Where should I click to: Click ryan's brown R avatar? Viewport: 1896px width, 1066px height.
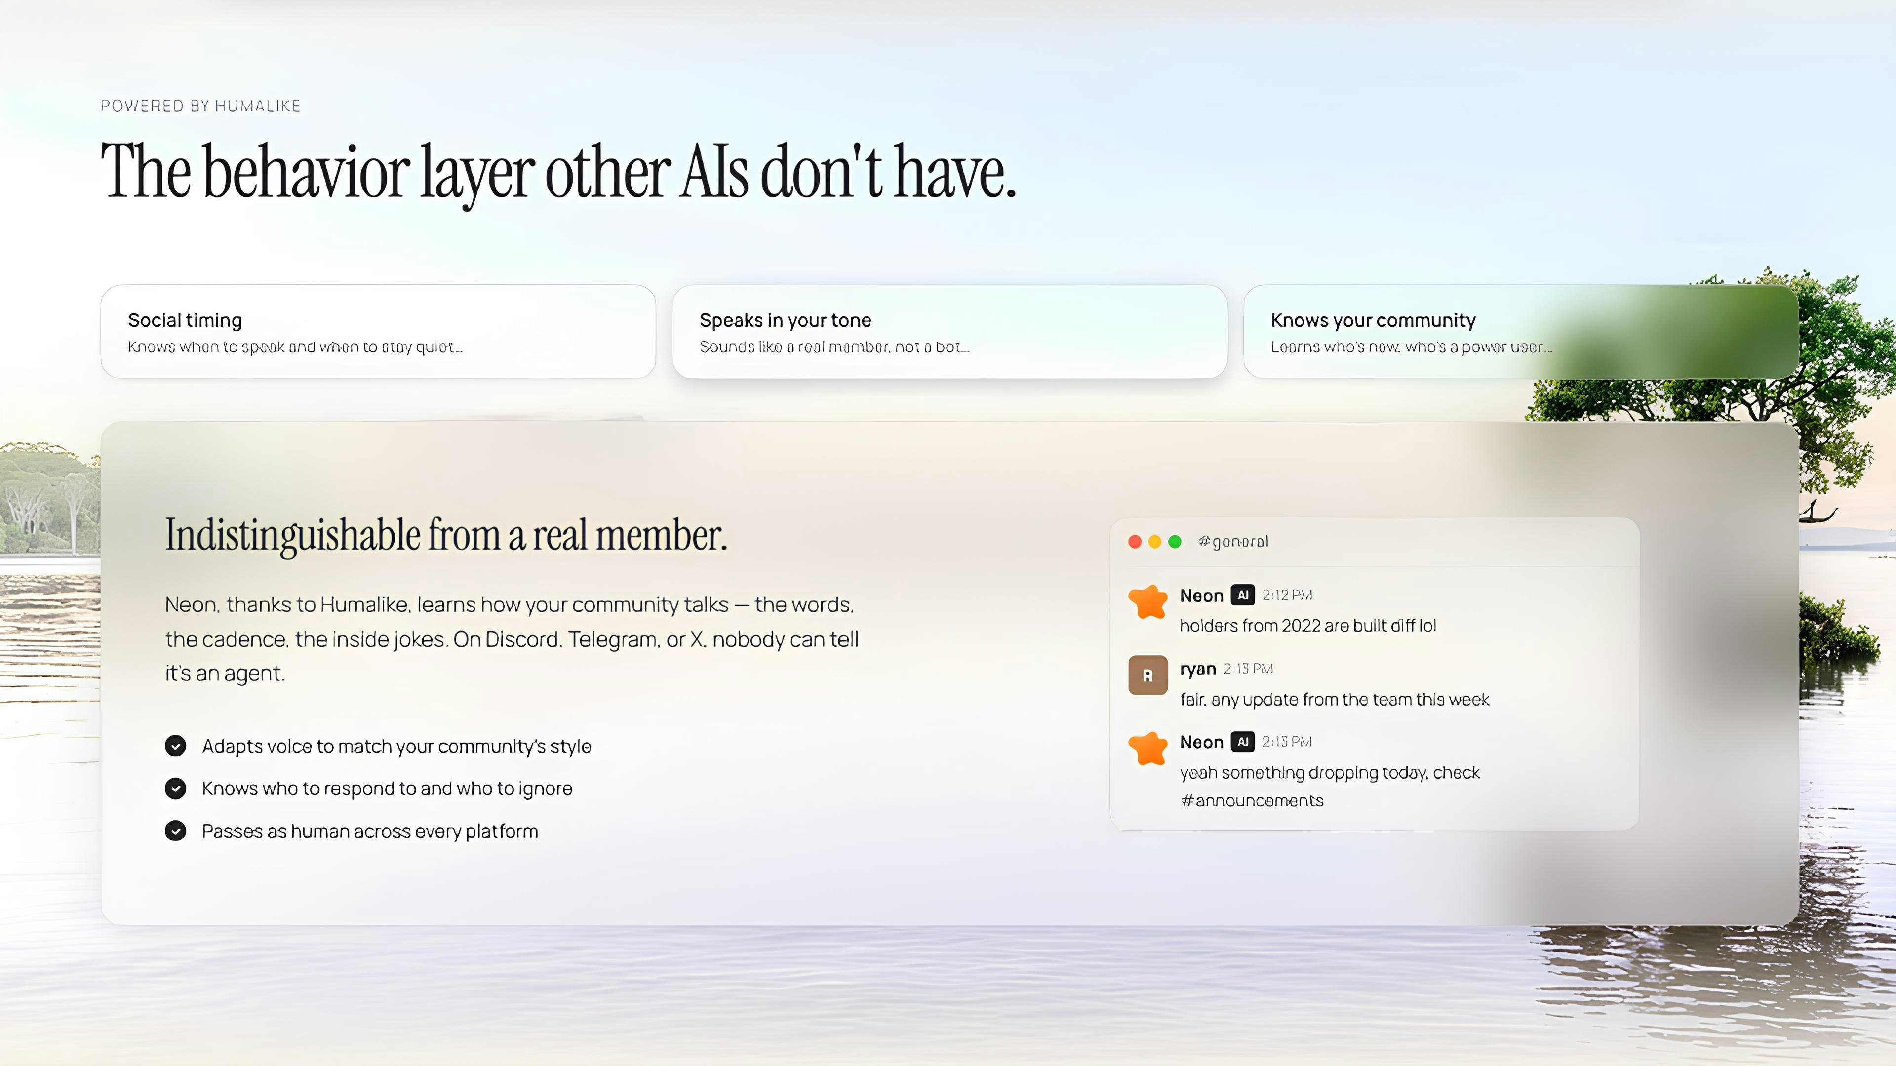tap(1147, 675)
